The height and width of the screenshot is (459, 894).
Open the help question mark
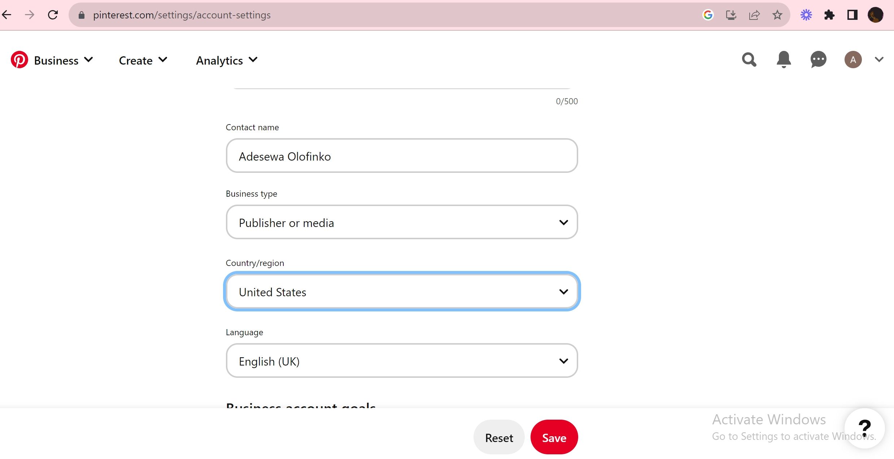(x=865, y=428)
